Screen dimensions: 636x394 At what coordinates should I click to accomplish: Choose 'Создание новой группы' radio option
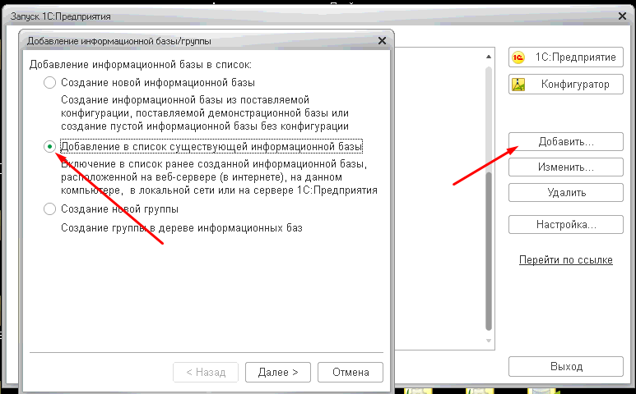49,209
